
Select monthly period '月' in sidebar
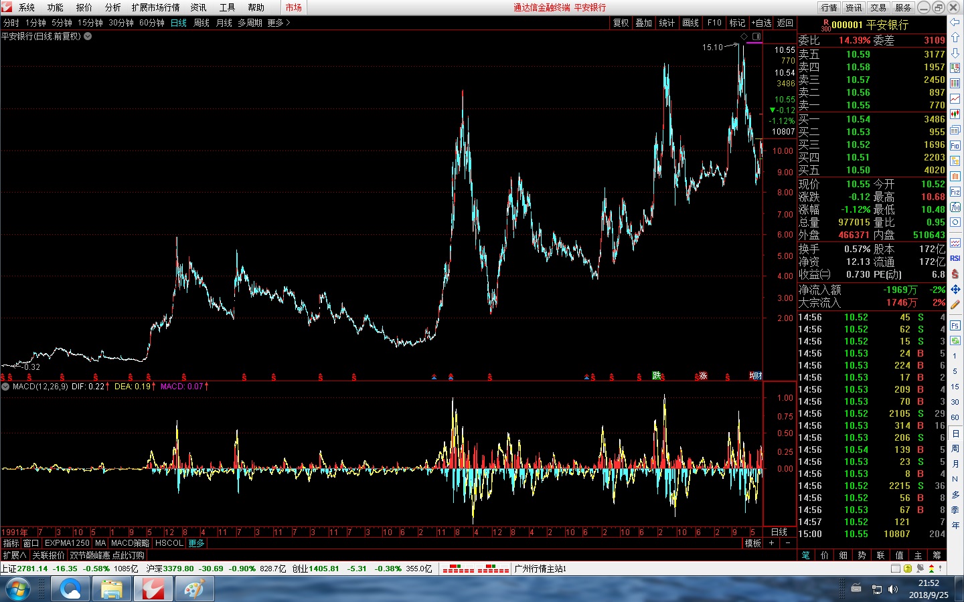pos(955,464)
